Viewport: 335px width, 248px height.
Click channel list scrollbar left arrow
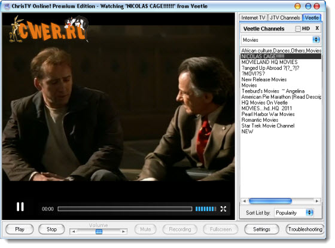(244, 201)
